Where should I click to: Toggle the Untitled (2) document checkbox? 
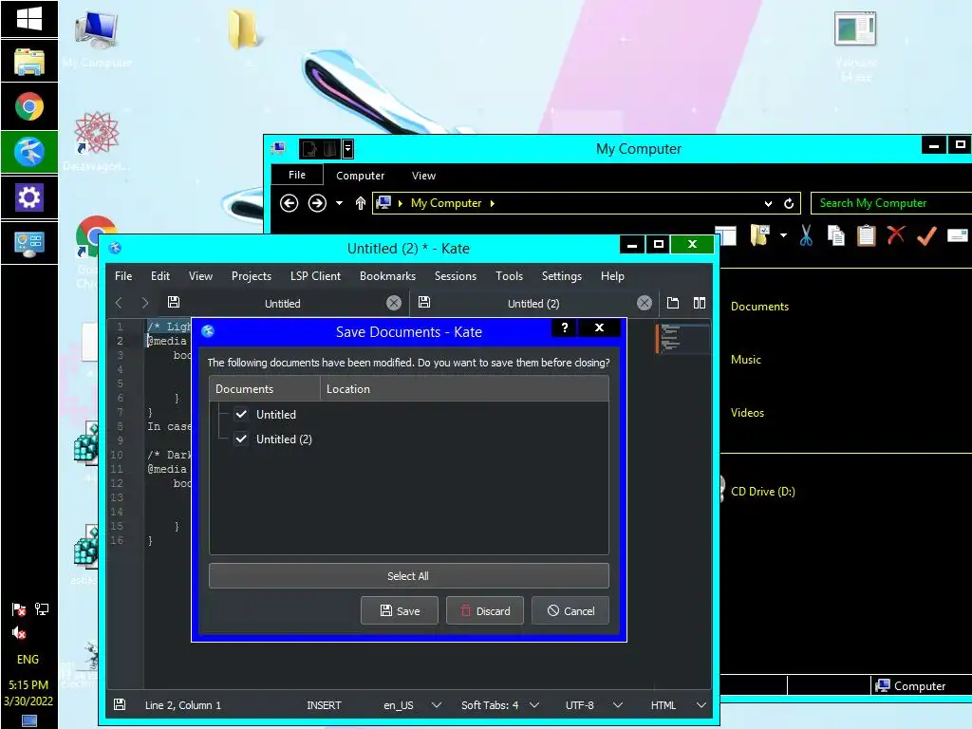[x=241, y=439]
